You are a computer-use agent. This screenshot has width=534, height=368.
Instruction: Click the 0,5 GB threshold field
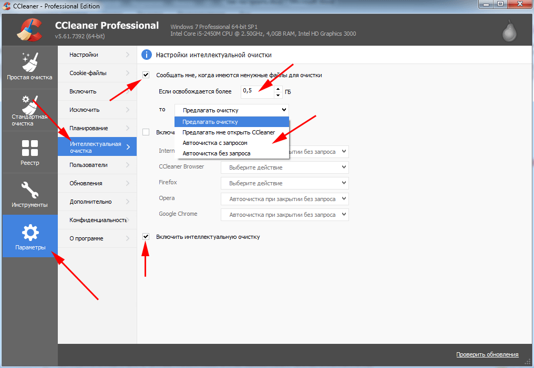click(256, 91)
